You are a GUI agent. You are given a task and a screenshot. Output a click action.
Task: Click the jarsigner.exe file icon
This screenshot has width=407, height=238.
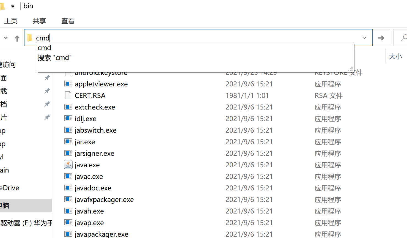68,153
